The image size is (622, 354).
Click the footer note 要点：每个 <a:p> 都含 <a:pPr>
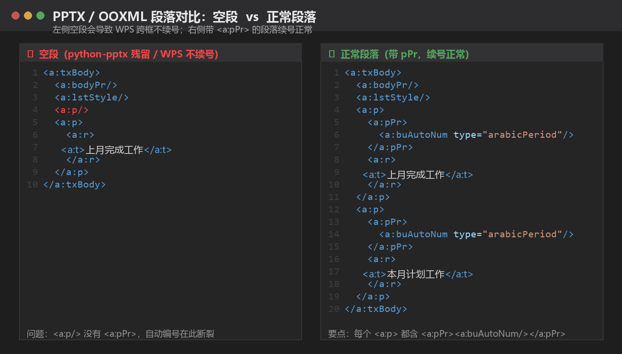(x=447, y=333)
